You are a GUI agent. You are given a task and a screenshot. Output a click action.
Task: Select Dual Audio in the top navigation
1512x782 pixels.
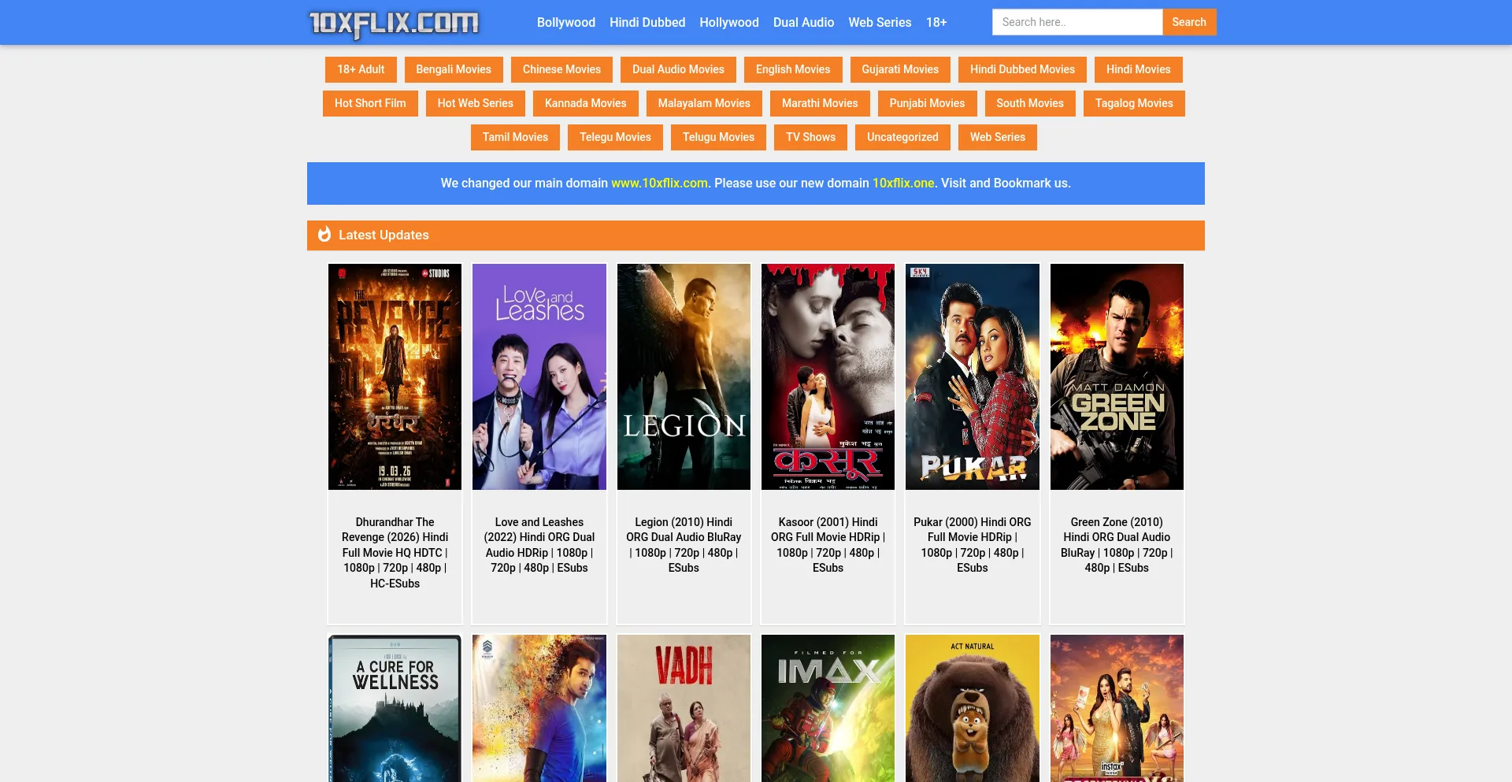(803, 23)
